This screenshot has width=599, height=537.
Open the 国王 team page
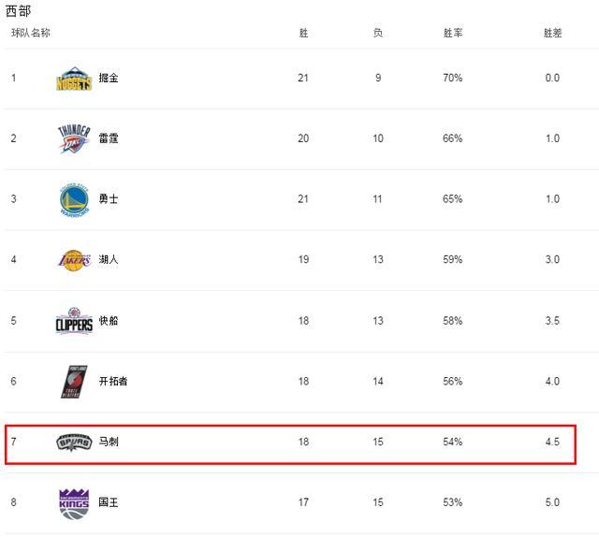point(109,502)
